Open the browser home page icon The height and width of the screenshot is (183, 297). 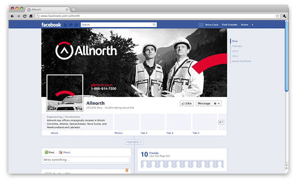tap(31, 16)
